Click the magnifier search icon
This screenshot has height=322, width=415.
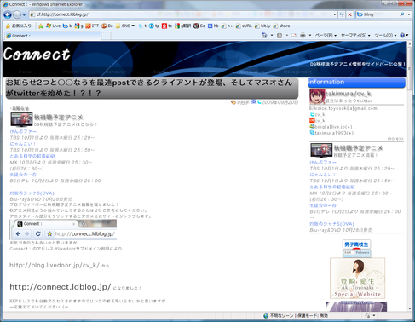pyautogui.click(x=402, y=14)
